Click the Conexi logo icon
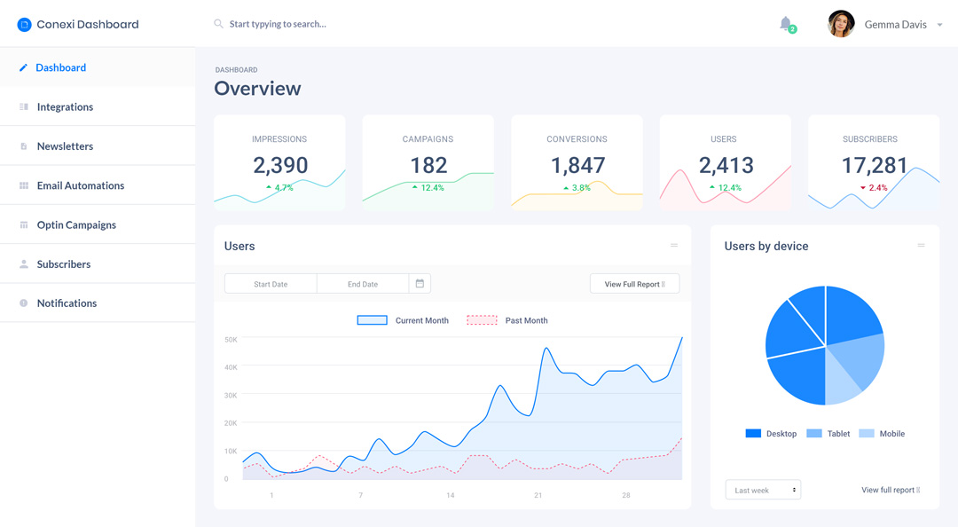 point(24,24)
